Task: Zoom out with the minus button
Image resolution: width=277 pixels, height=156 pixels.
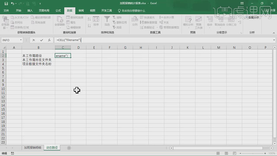Action: click(240, 153)
